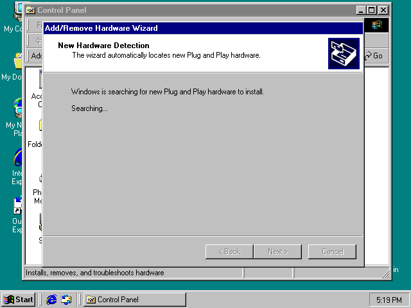Screen dimensions: 411x308
Task: Click the Windows logo throbber in Control Panel
Action: tap(376, 25)
